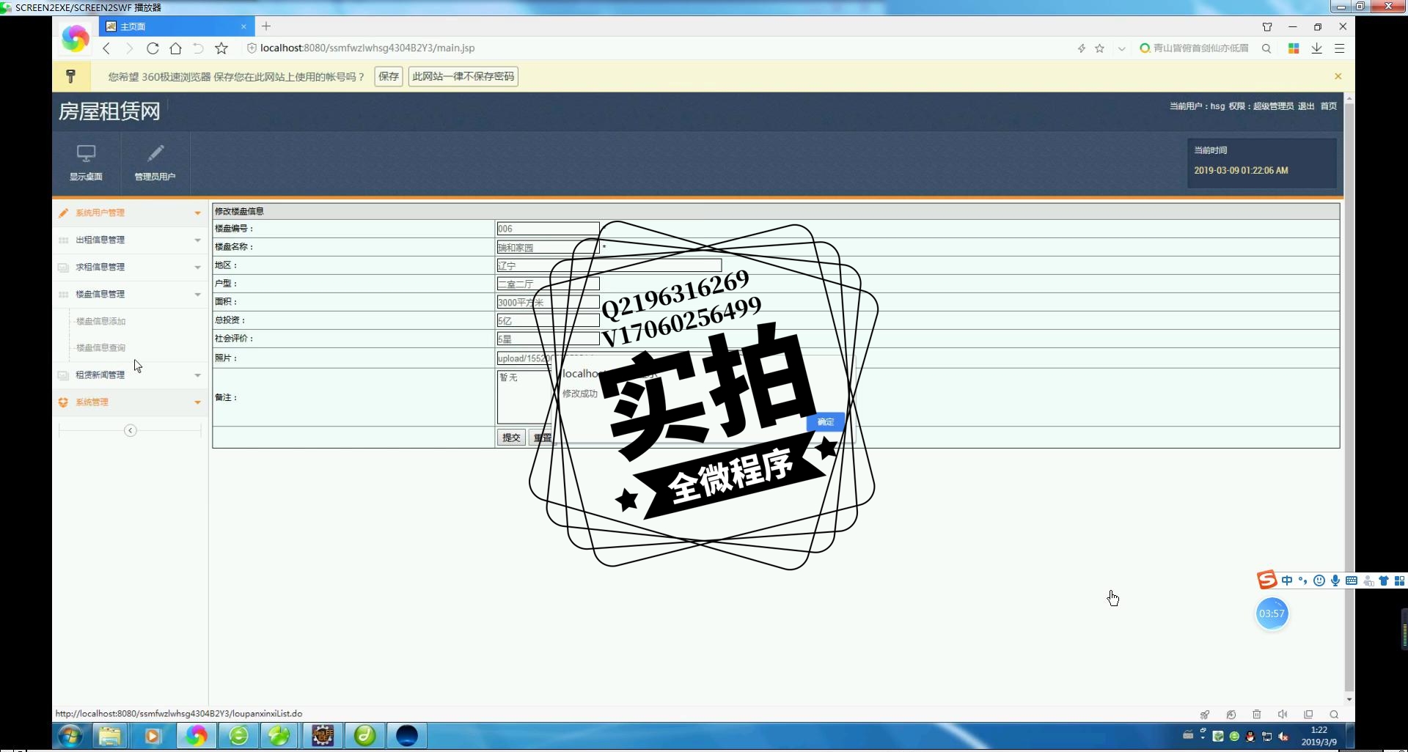
Task: Click the 360 browser taskbar icon
Action: point(196,736)
